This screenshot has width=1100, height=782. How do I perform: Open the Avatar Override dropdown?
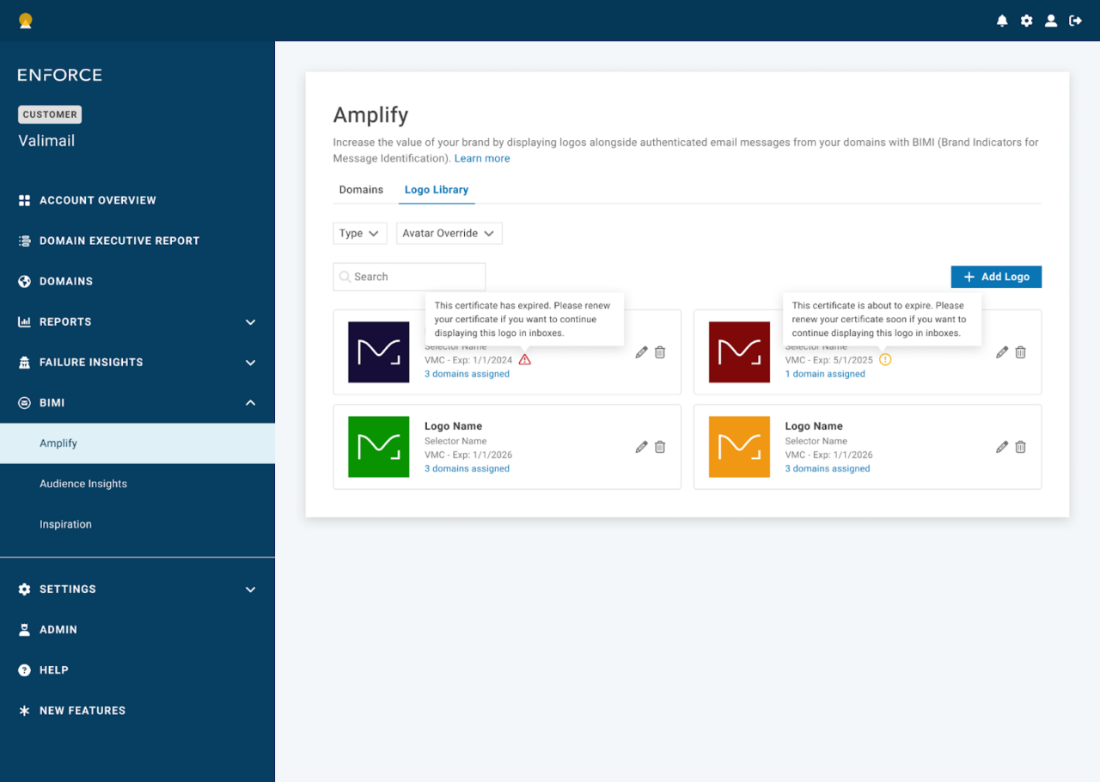(449, 233)
